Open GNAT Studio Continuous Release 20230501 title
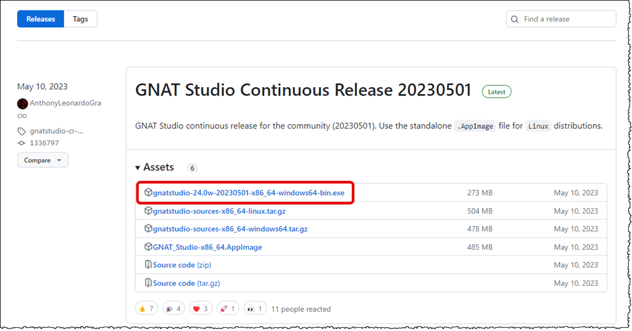The image size is (632, 331). 303,90
